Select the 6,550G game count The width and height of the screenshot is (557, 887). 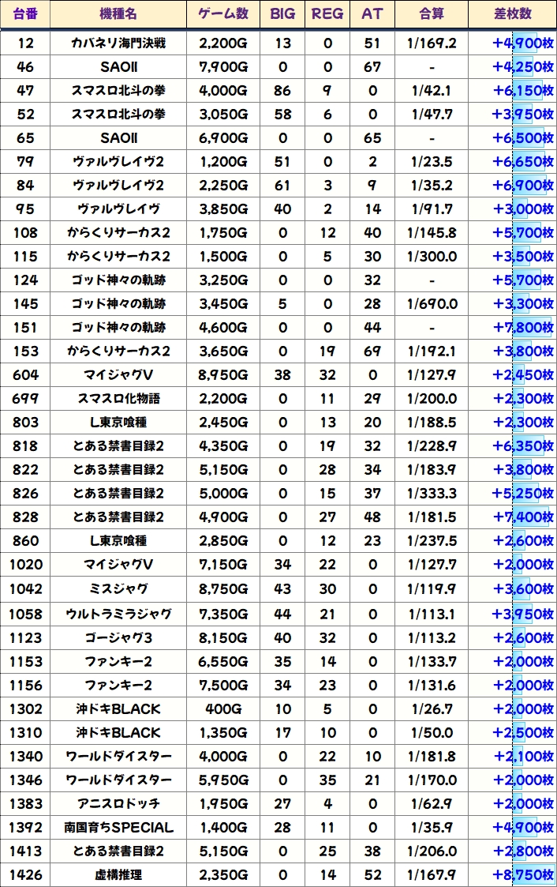[223, 662]
